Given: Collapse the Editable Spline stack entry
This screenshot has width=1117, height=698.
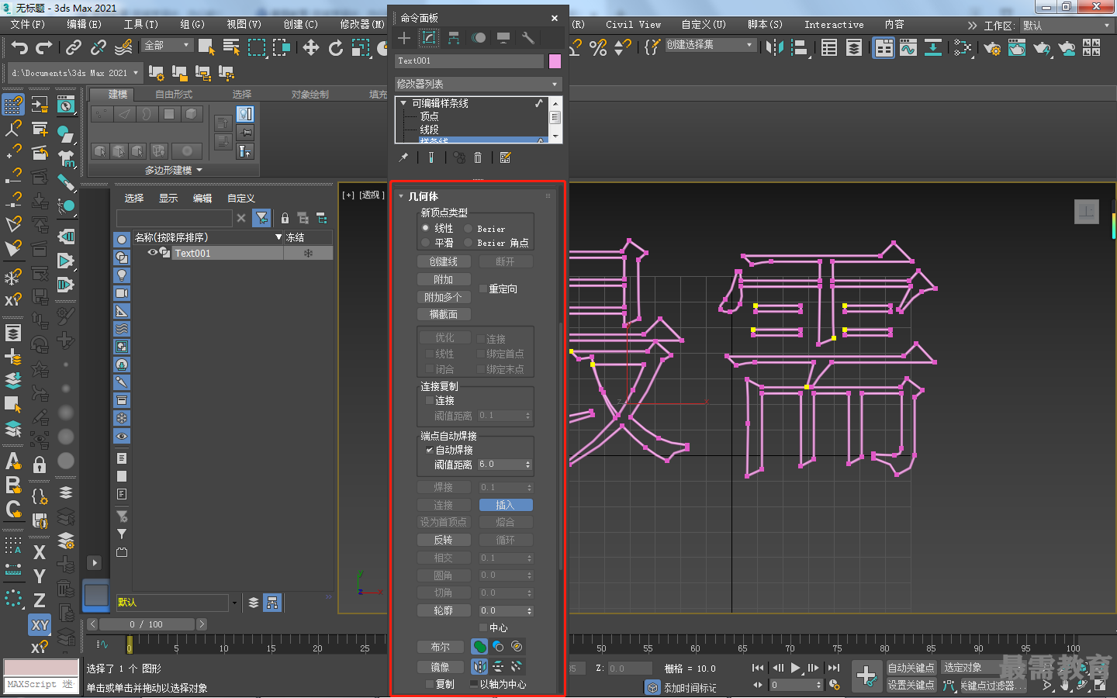Looking at the screenshot, I should [403, 102].
